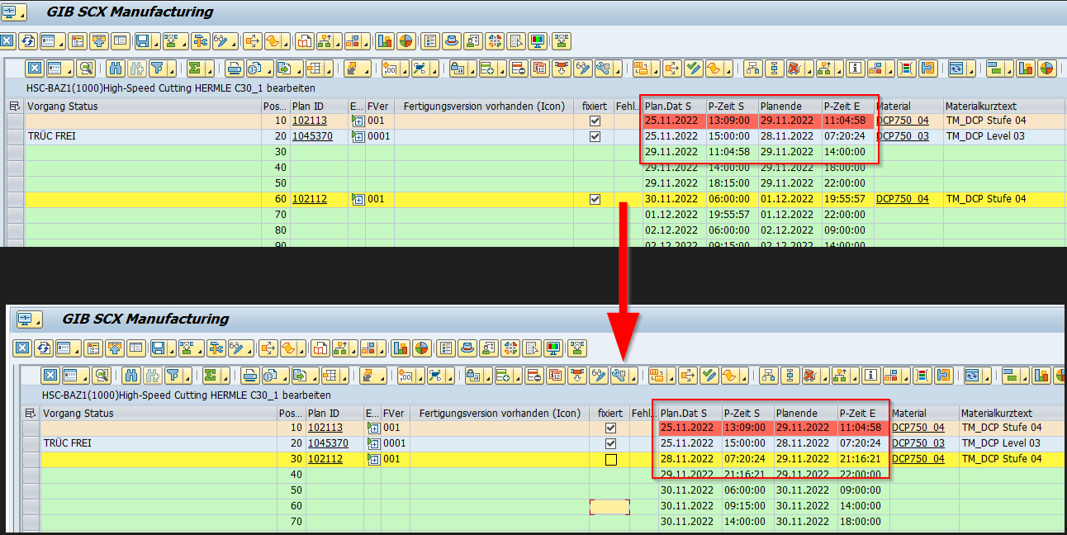Click the green checkmark pencil icon in the lower grid toolbar
The image size is (1067, 535).
(x=709, y=376)
